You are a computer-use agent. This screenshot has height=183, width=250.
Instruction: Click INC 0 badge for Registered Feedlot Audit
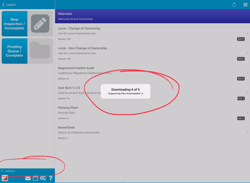[x=241, y=79]
